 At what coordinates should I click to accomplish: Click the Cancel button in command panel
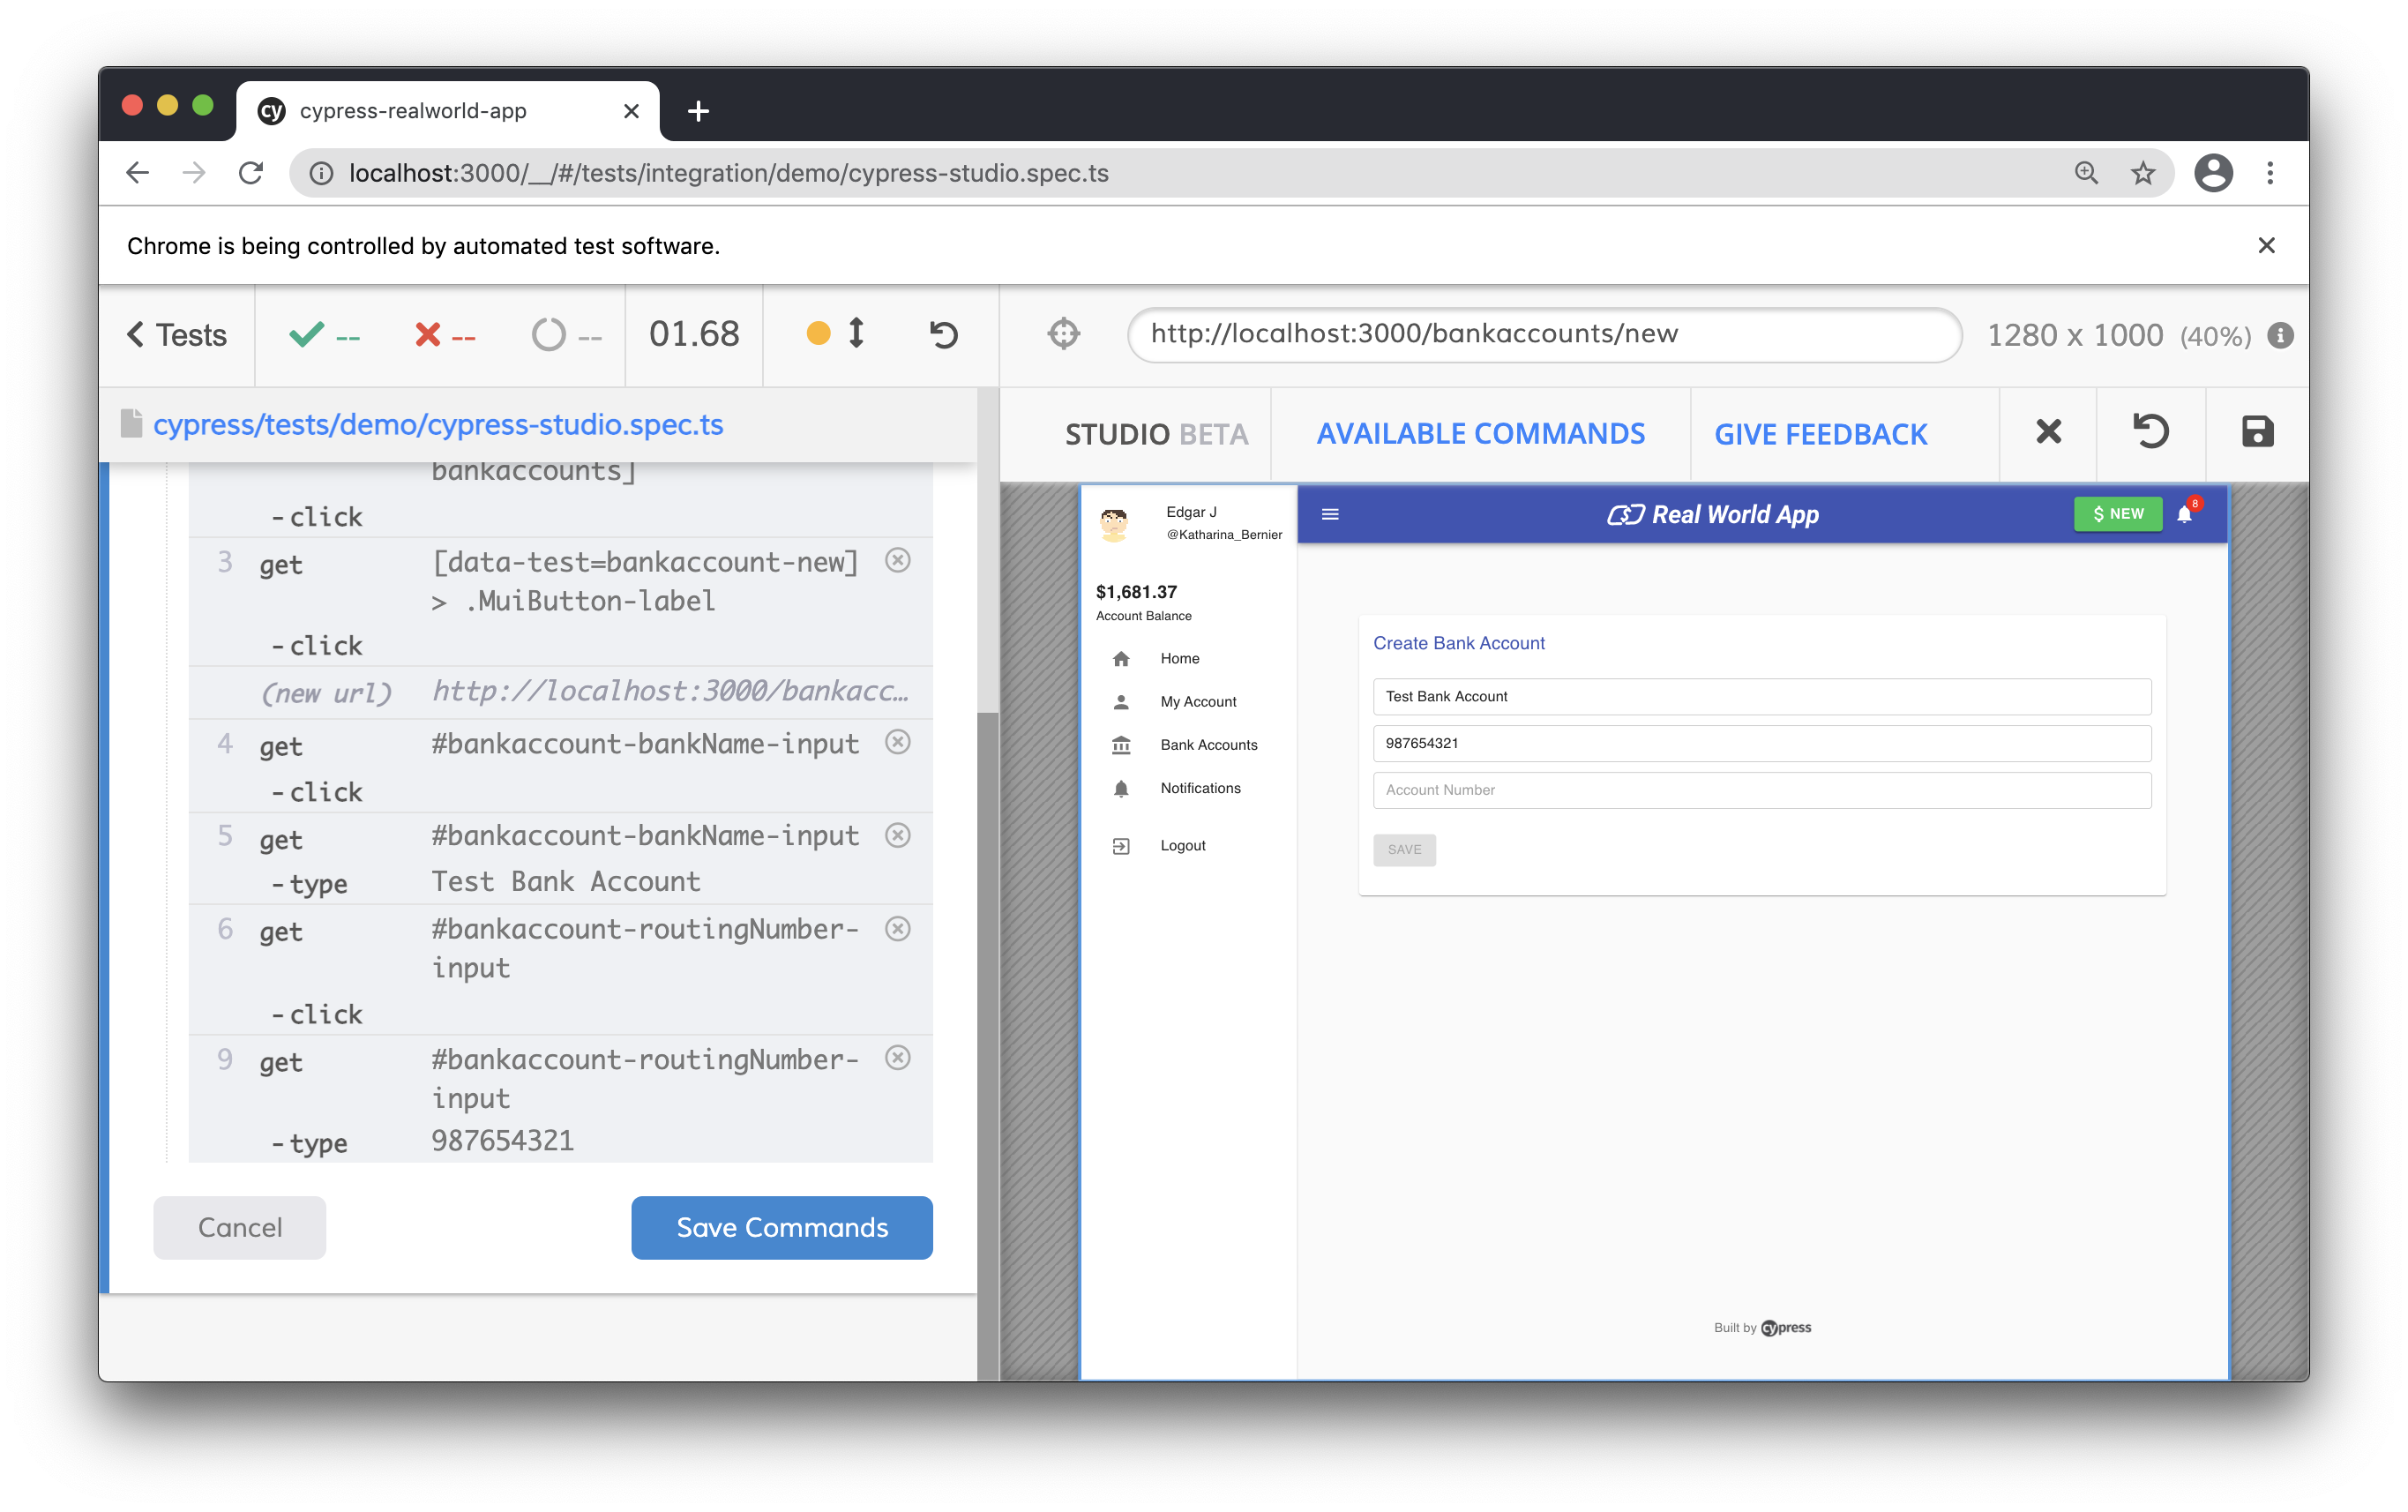[240, 1226]
